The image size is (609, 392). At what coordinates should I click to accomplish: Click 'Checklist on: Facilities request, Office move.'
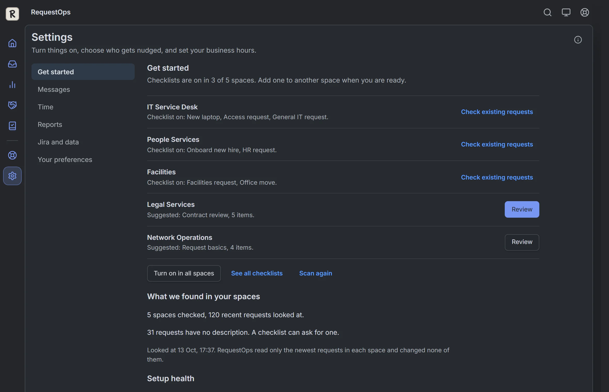pos(212,182)
